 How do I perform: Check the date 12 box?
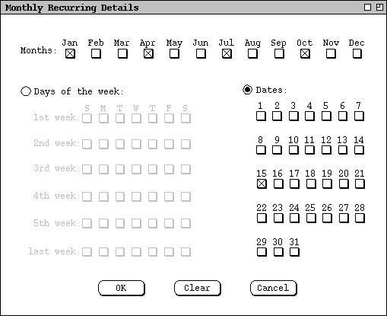(326, 150)
